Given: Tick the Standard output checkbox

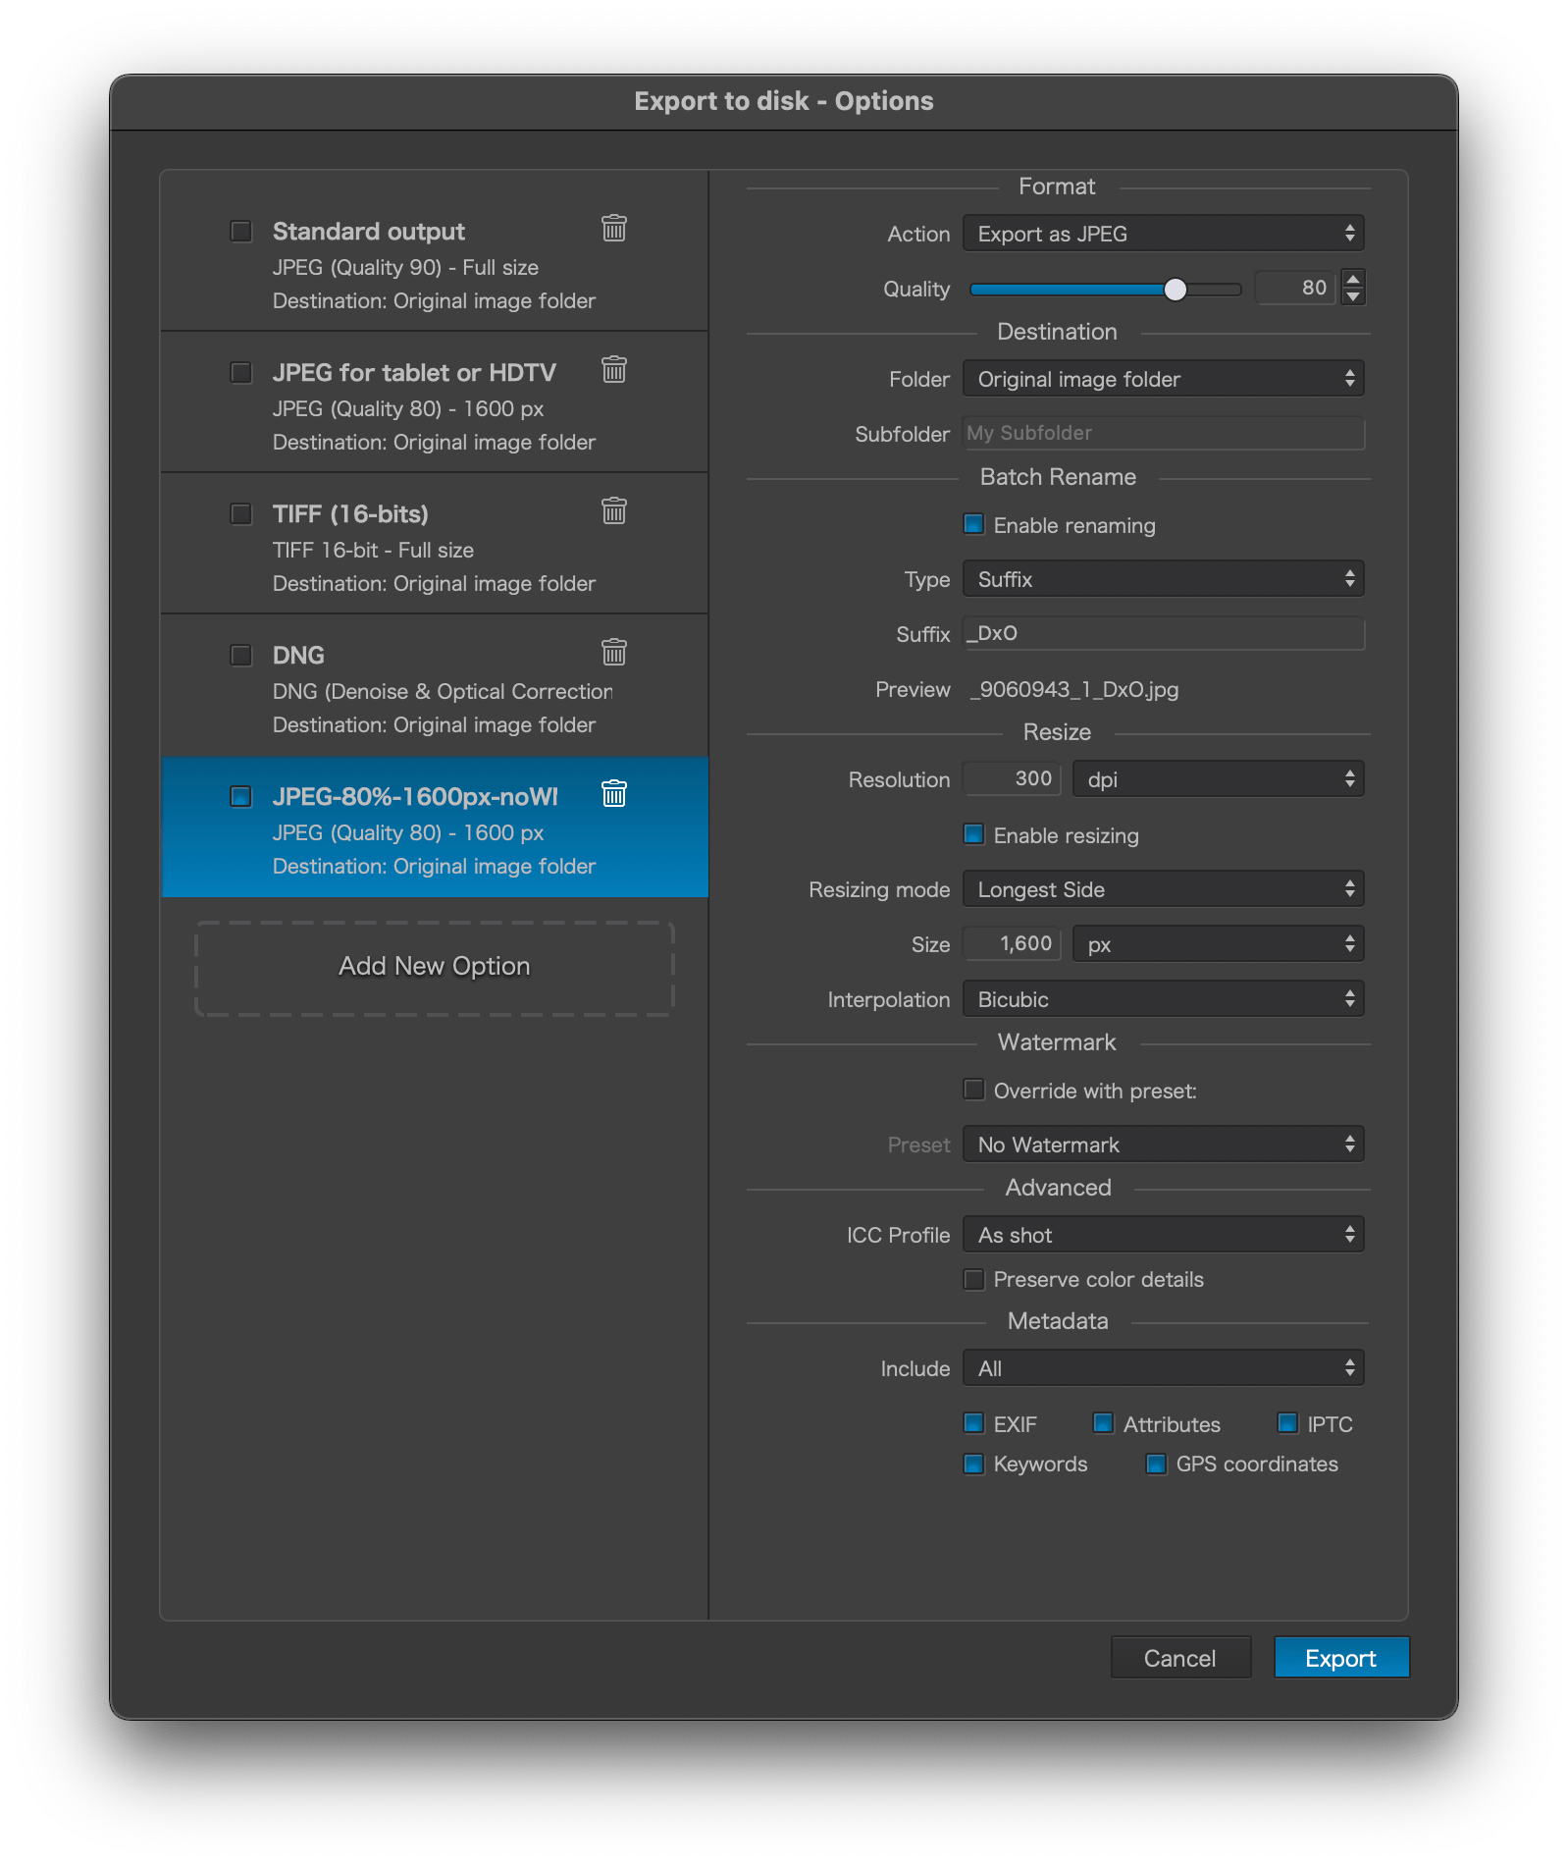Looking at the screenshot, I should click(240, 232).
